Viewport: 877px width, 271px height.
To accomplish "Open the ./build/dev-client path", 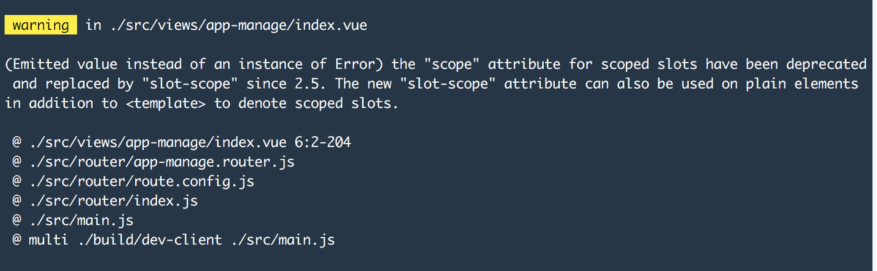I will (150, 239).
